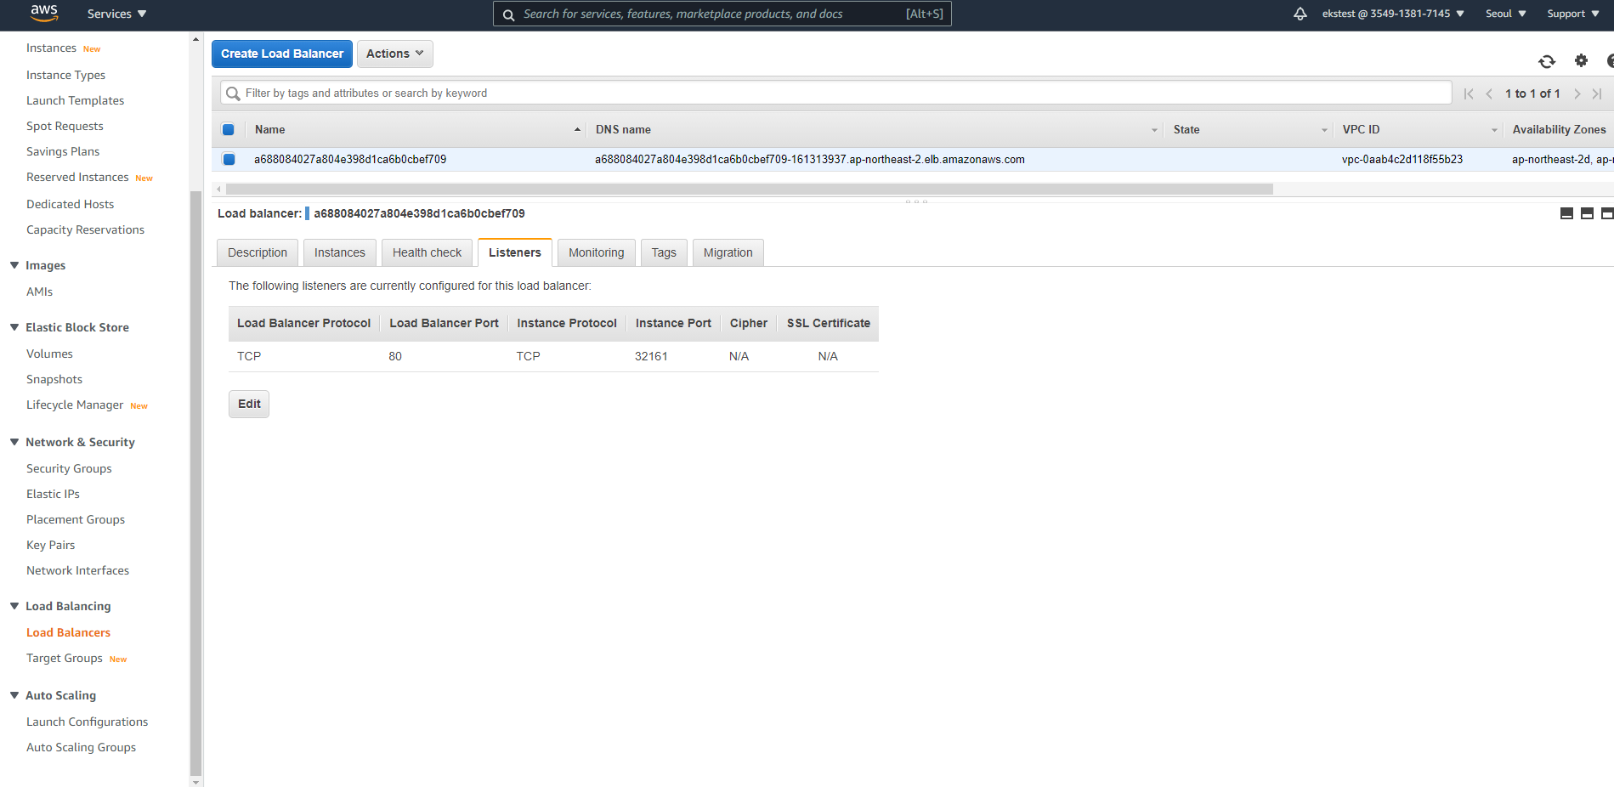Switch to the Description tab
This screenshot has width=1614, height=787.
tap(258, 252)
